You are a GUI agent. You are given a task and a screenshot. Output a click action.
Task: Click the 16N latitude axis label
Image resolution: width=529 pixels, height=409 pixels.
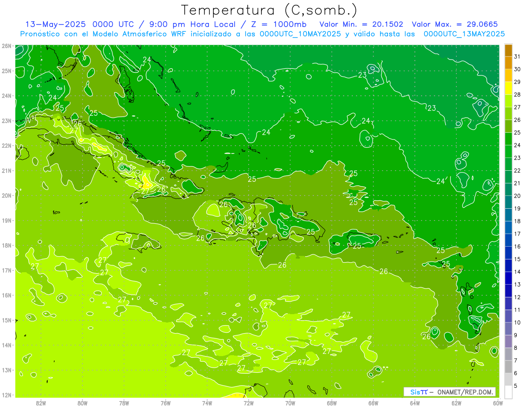[6, 295]
